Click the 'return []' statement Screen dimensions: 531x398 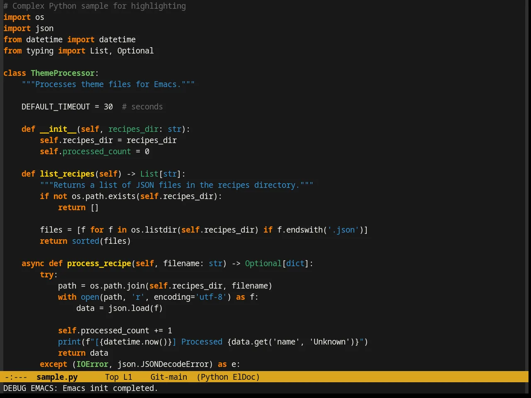tap(78, 207)
